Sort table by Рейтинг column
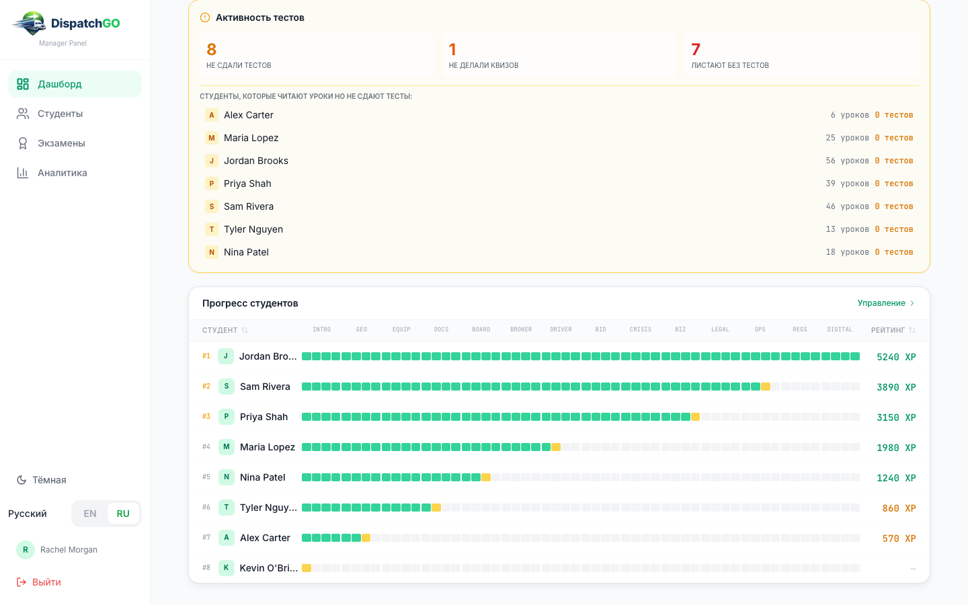The height and width of the screenshot is (605, 968). coord(893,330)
